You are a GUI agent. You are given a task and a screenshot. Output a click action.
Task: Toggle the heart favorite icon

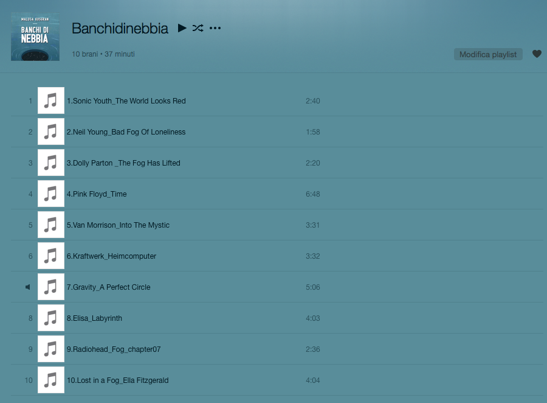click(537, 54)
